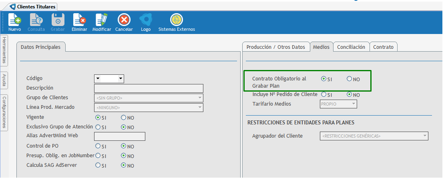This screenshot has height=178, width=444.
Task: Expand the Grupo de Clientes dropdown
Action: tap(200, 98)
